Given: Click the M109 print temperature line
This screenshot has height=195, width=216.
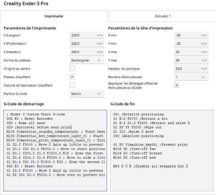Looking at the screenshot, I should click(x=56, y=140).
